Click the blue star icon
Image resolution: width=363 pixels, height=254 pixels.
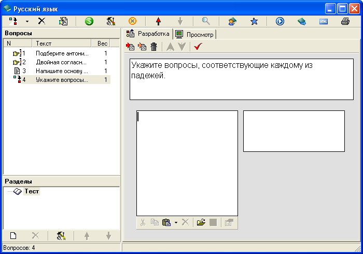[x=254, y=21]
